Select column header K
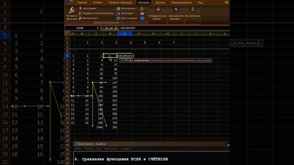 tap(210, 33)
